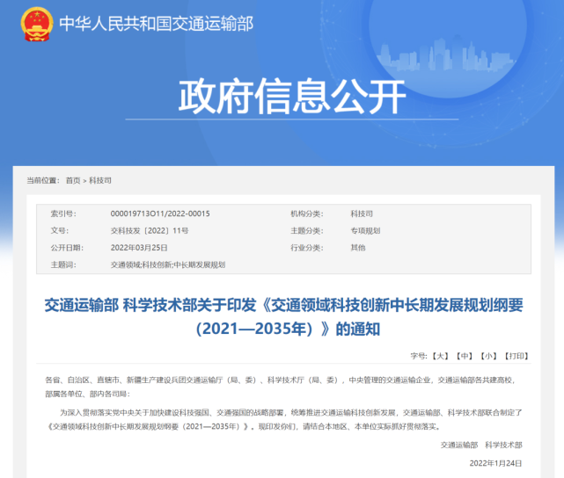Screen dimensions: 564x478
Task: Click title line (2021—2035年)》的通知
Action: coord(288,329)
